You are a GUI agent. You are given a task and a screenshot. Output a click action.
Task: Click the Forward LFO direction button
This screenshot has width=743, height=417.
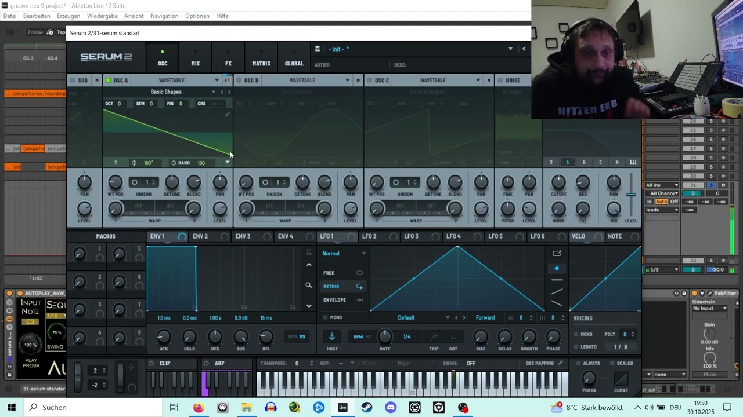coord(485,317)
